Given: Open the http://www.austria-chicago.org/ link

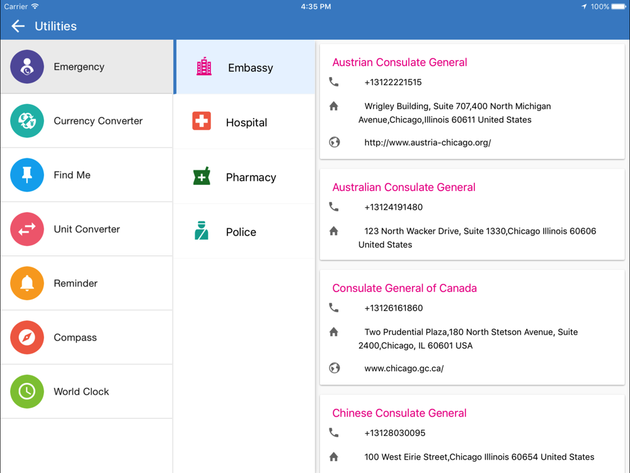Looking at the screenshot, I should 428,143.
